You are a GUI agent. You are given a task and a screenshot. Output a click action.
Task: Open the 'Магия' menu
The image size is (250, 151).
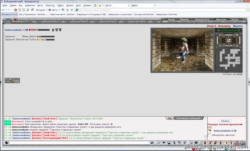tap(40, 5)
